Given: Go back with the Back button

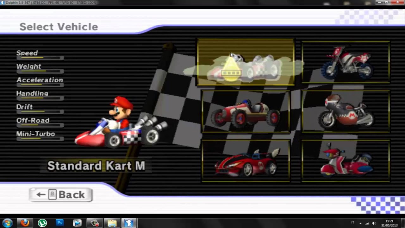Looking at the screenshot, I should [61, 195].
